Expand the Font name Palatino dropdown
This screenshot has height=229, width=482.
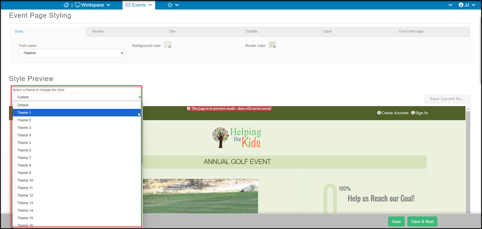tap(72, 53)
